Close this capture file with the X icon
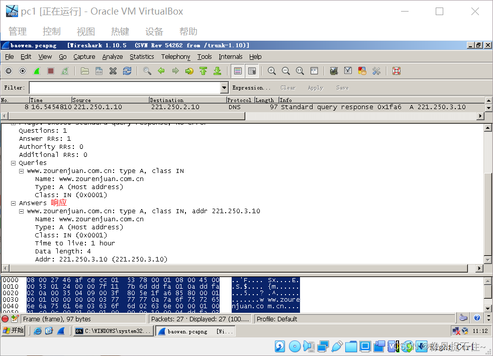 click(113, 71)
